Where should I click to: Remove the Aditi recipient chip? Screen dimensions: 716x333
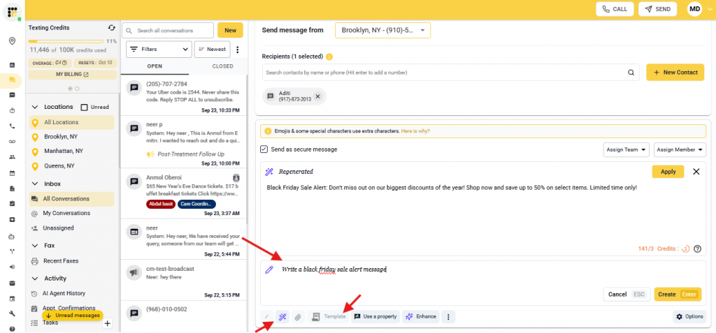coord(317,96)
